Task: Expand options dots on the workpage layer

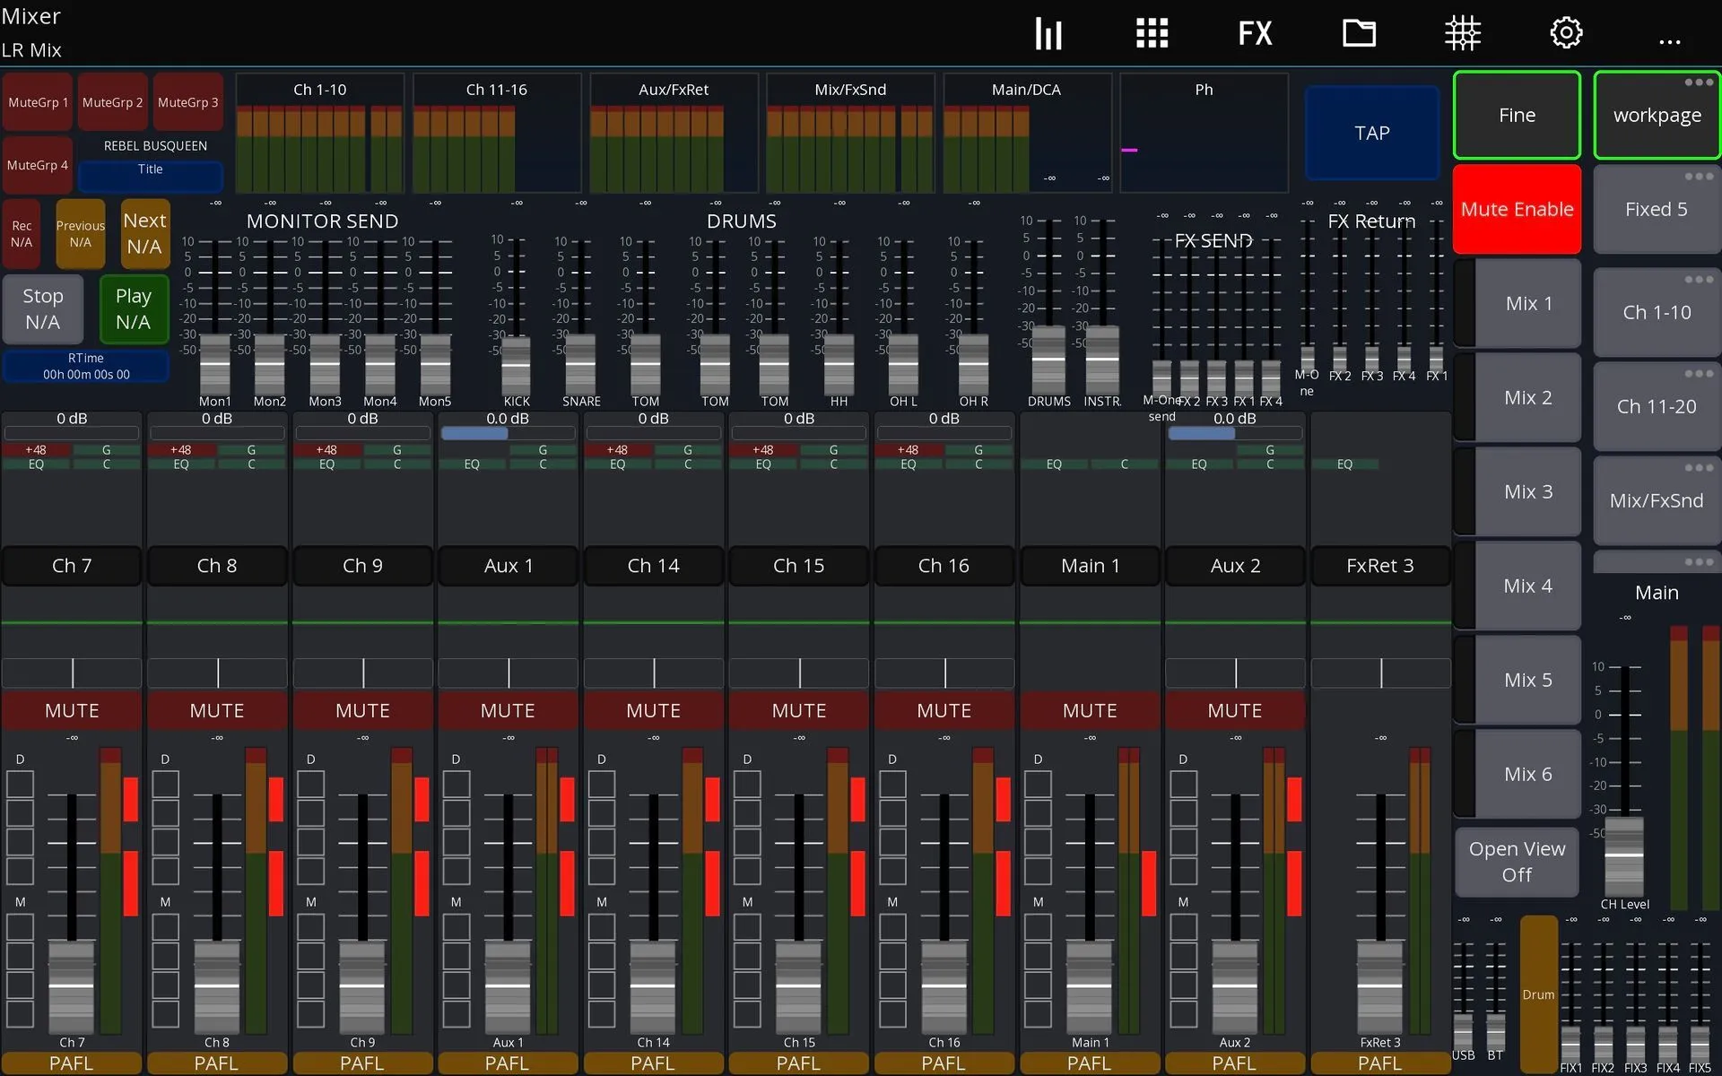Action: click(x=1699, y=82)
